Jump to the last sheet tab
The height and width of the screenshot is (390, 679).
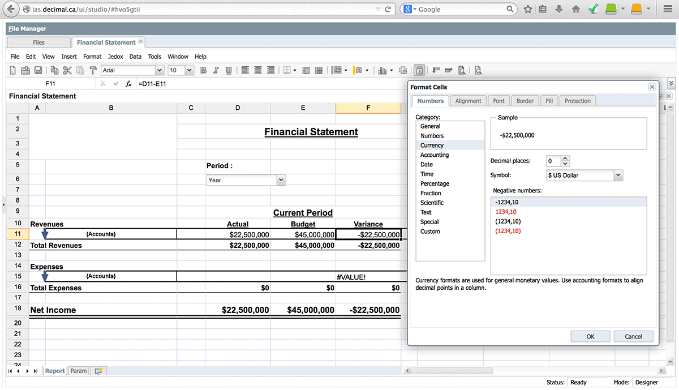(x=36, y=371)
